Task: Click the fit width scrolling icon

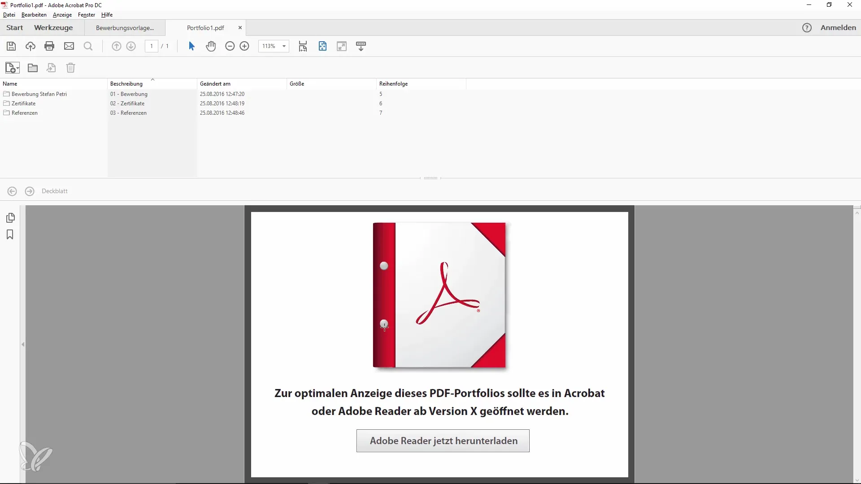Action: [x=303, y=46]
